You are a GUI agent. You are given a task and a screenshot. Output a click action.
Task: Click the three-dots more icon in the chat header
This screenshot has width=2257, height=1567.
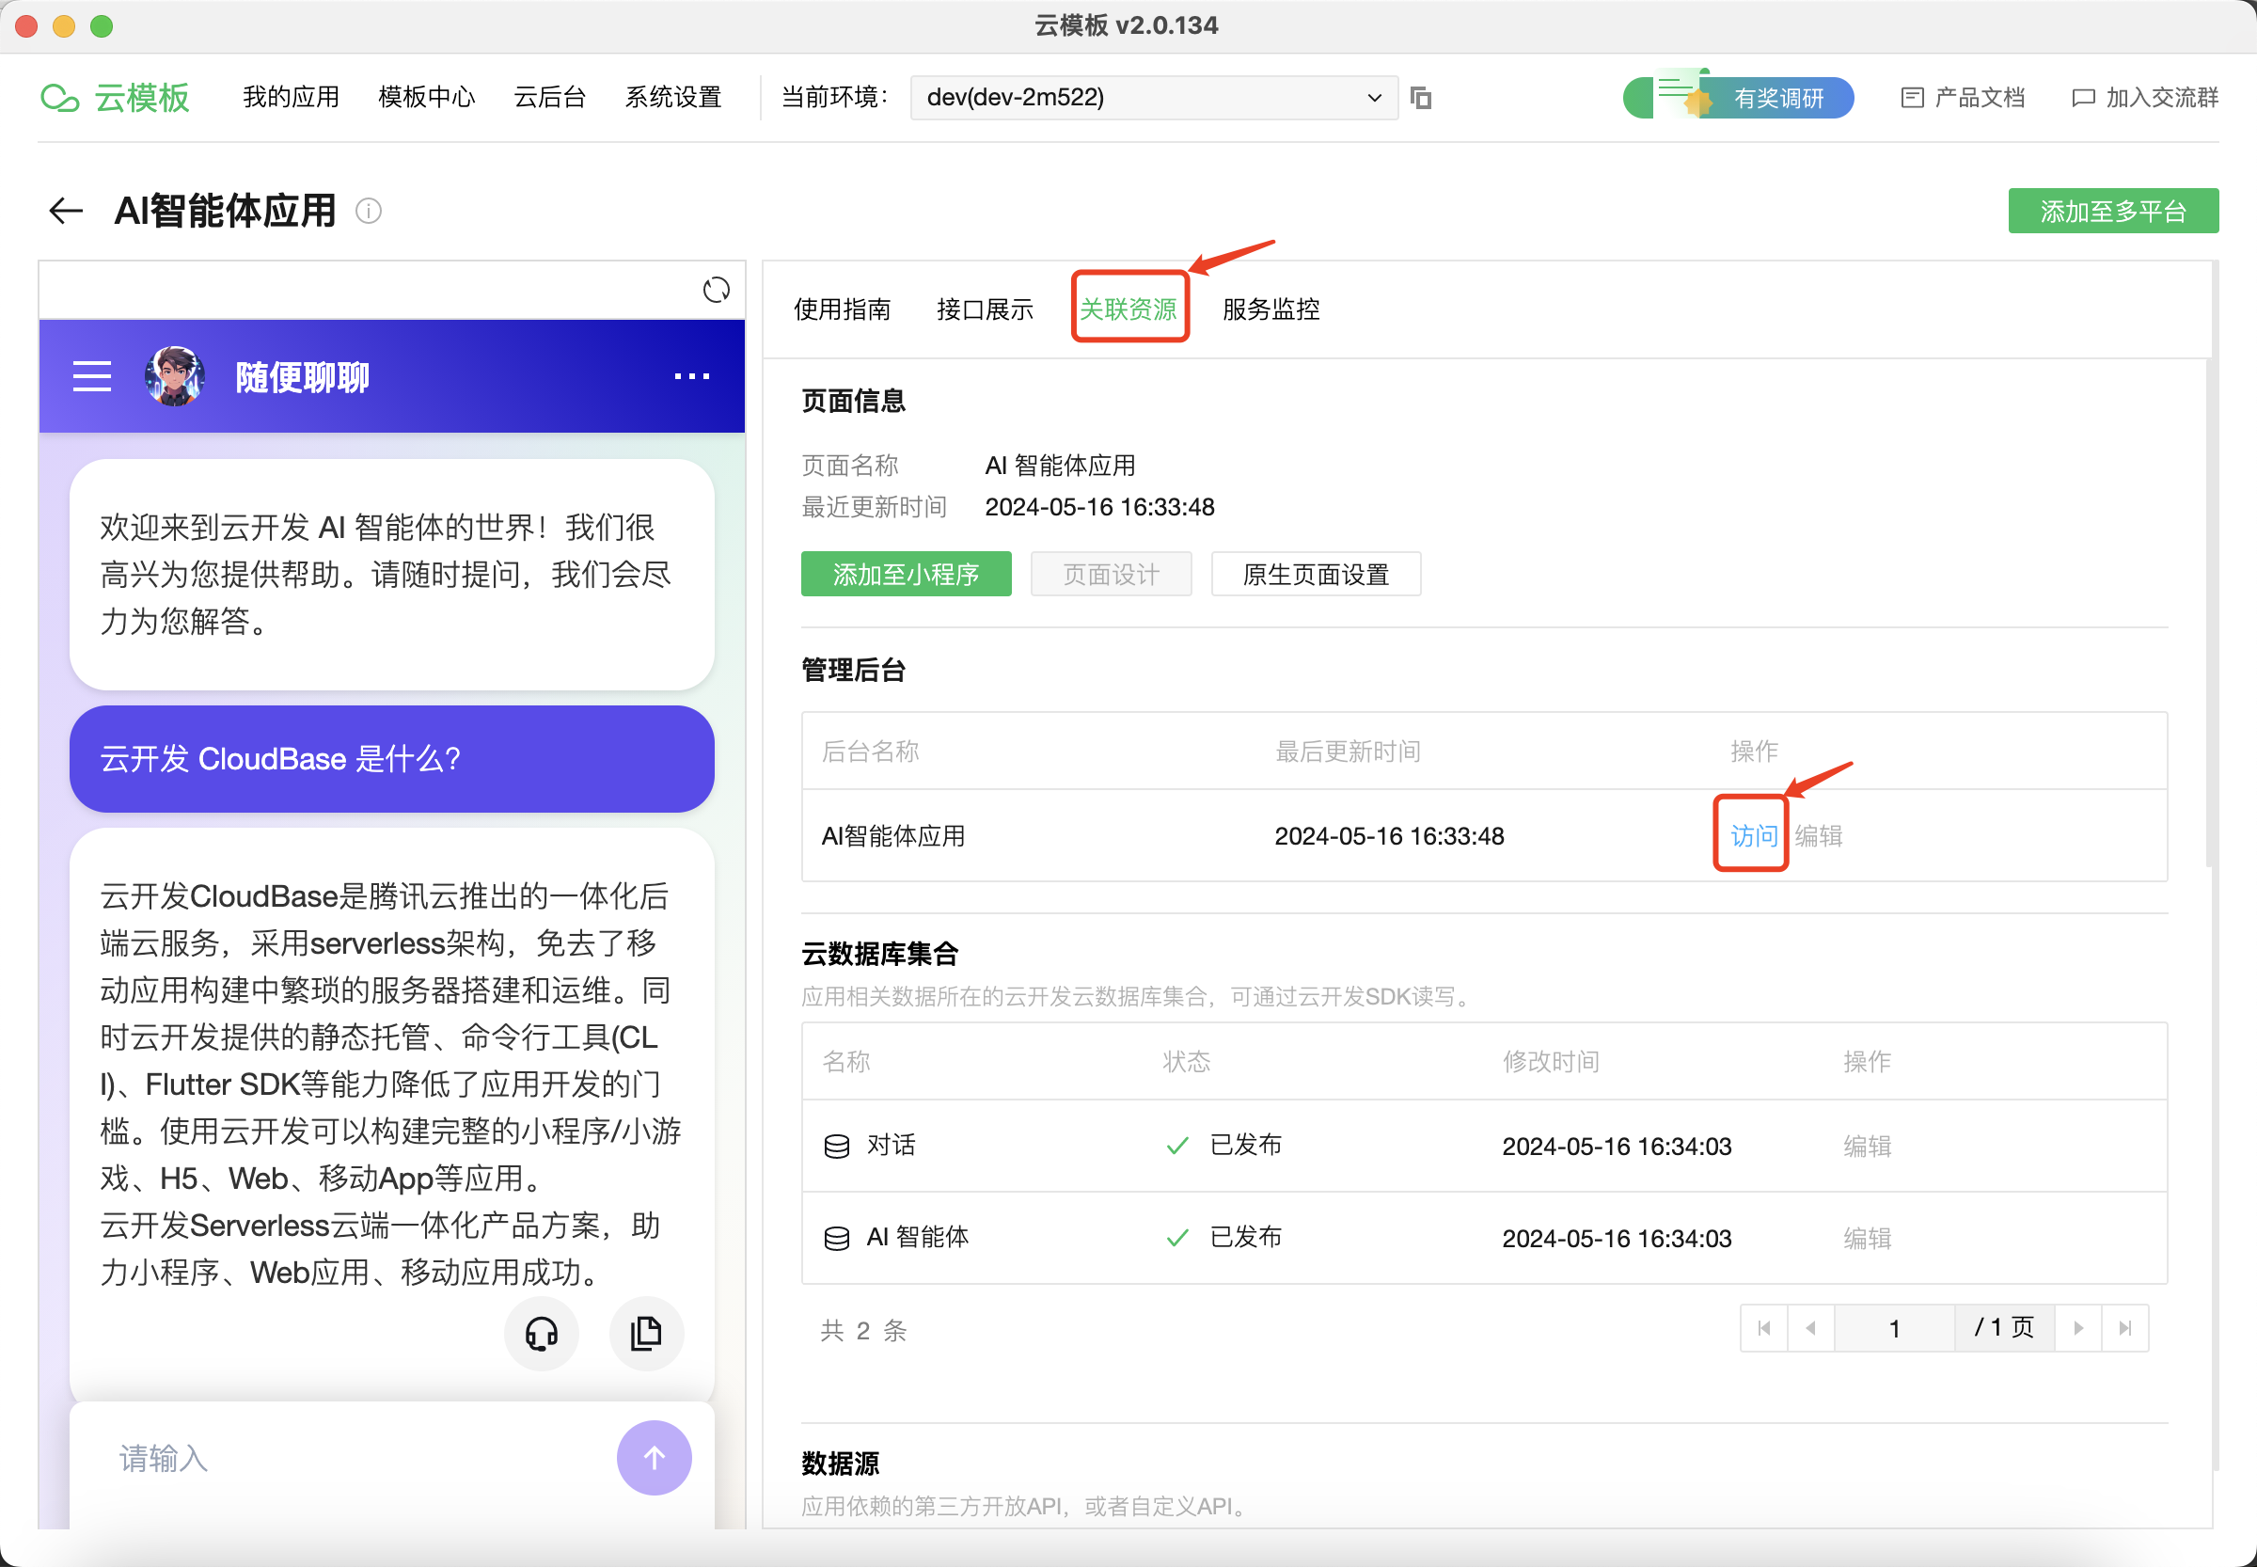(x=691, y=376)
